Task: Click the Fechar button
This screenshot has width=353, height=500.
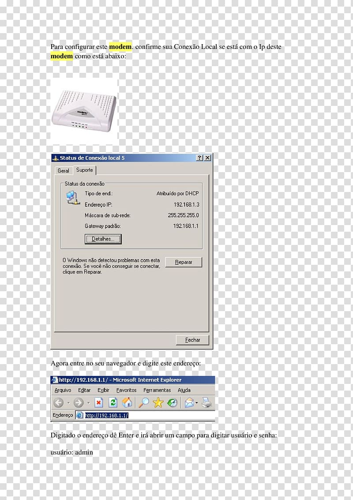Action: pyautogui.click(x=192, y=340)
